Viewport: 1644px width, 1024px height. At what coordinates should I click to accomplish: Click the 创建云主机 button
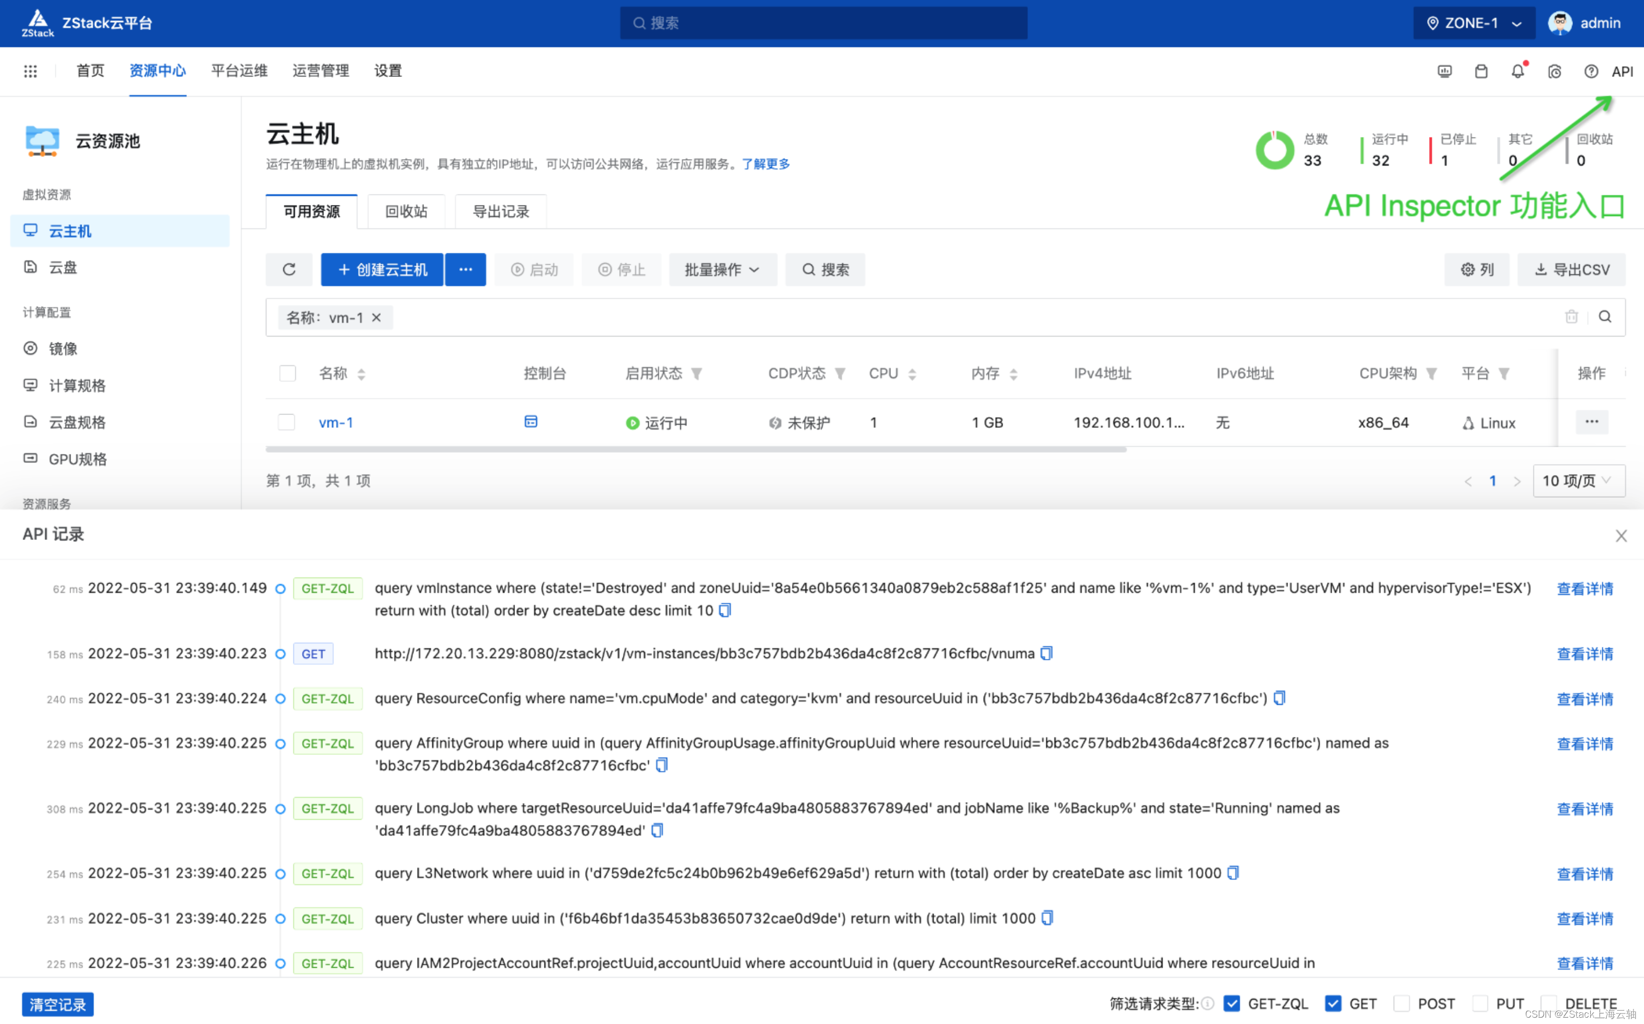(382, 270)
